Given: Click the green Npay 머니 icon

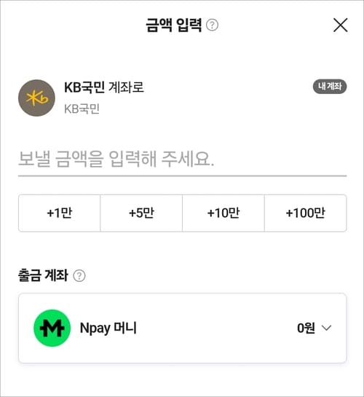Looking at the screenshot, I should [x=52, y=328].
